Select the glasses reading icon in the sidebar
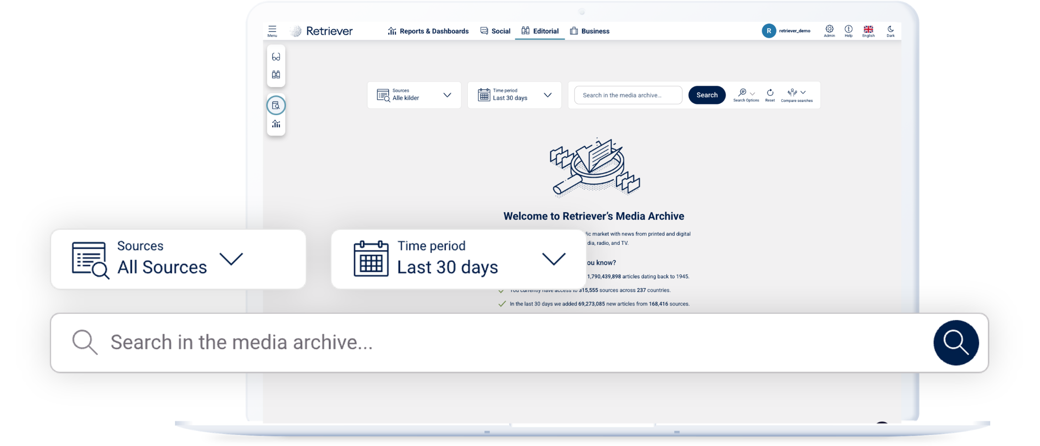Image resolution: width=1040 pixels, height=446 pixels. 276,56
